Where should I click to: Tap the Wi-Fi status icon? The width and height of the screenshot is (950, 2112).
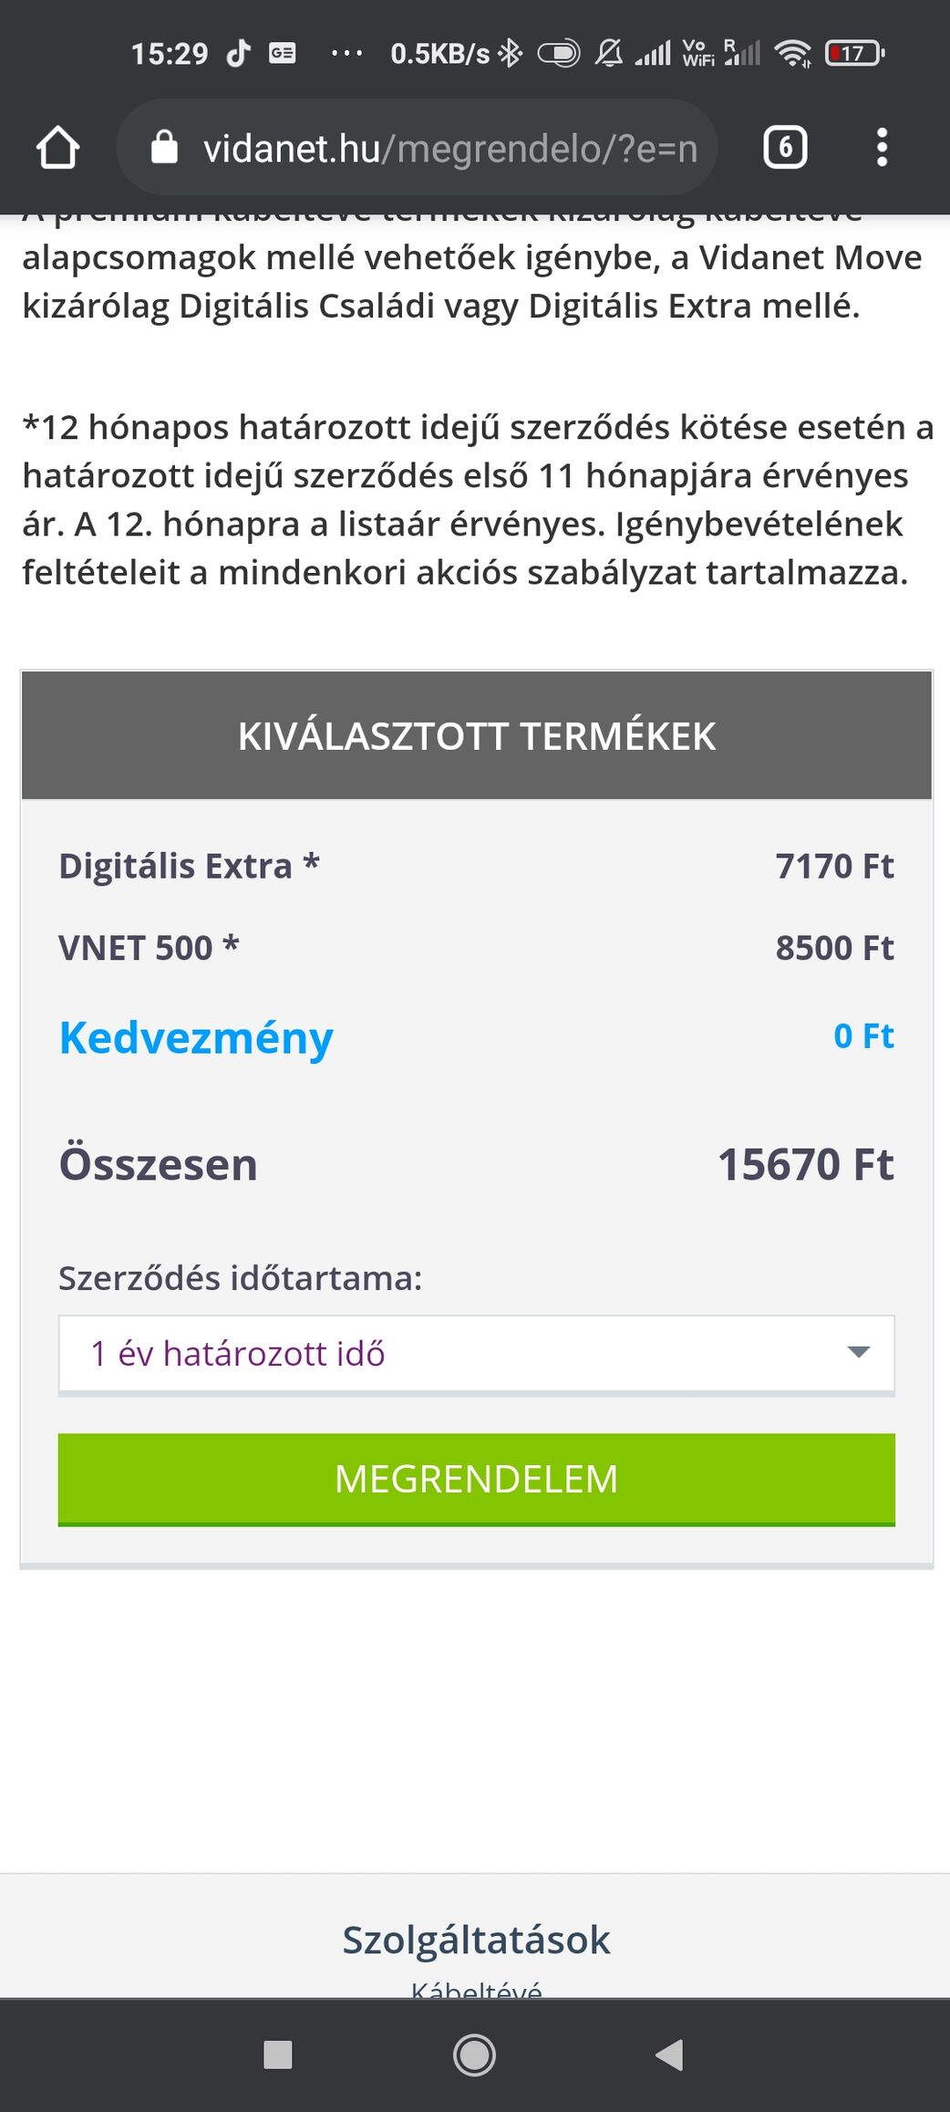(793, 54)
